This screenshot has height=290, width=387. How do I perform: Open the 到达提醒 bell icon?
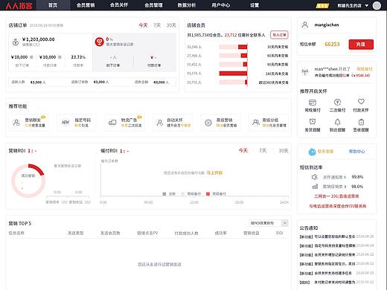(337, 122)
